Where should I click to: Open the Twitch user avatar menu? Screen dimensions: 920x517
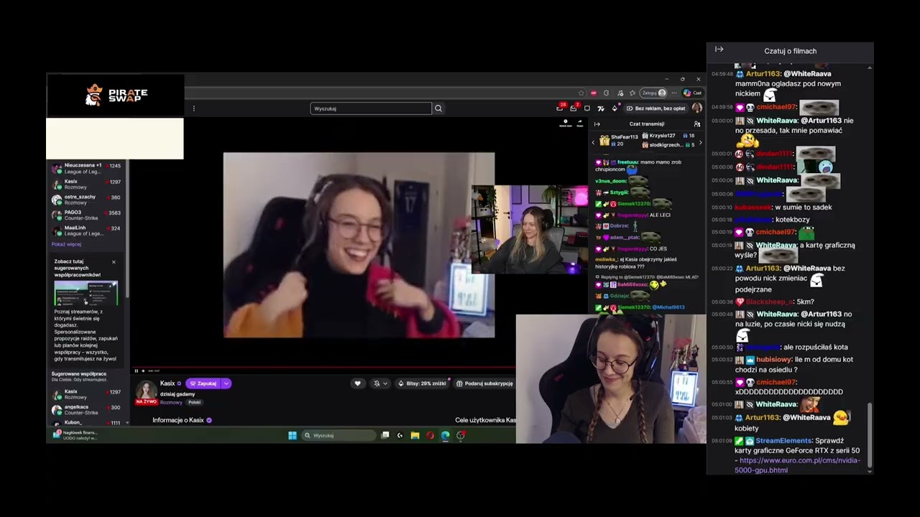tap(696, 108)
